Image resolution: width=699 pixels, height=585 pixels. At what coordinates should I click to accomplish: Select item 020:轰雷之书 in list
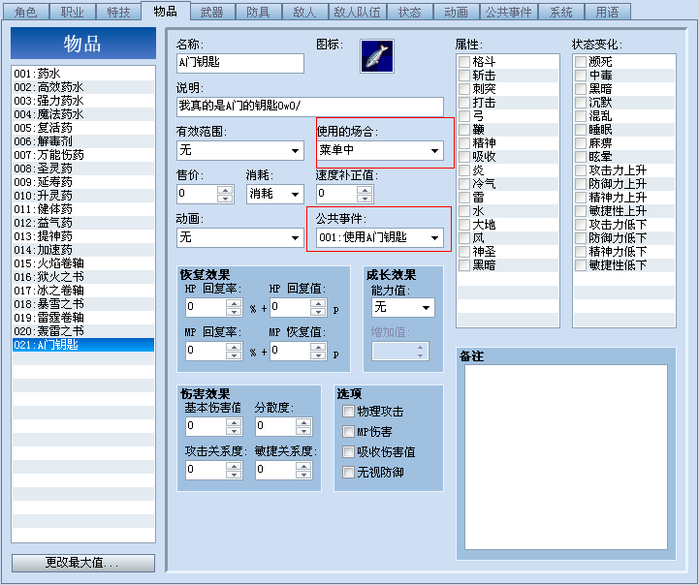[83, 331]
